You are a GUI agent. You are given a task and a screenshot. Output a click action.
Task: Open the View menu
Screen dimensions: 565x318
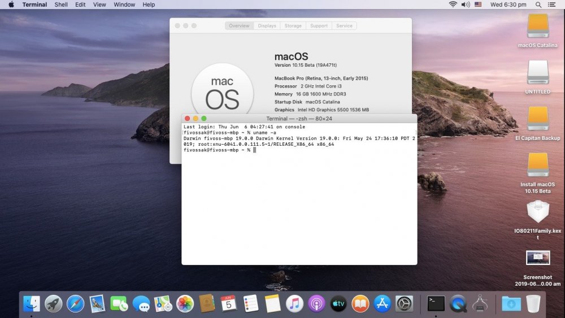(x=99, y=5)
